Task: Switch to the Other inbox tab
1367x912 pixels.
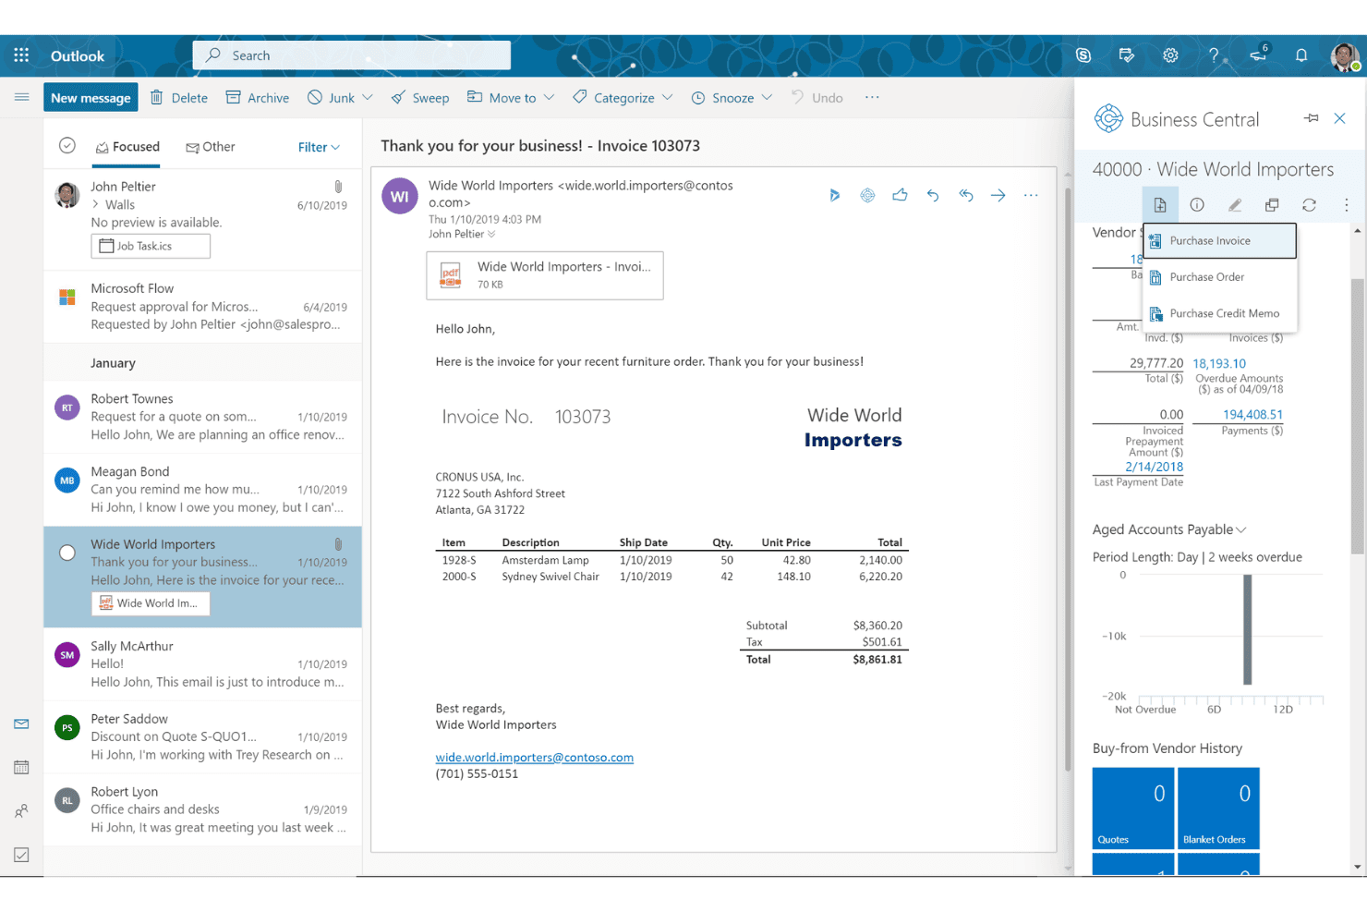Action: tap(211, 147)
